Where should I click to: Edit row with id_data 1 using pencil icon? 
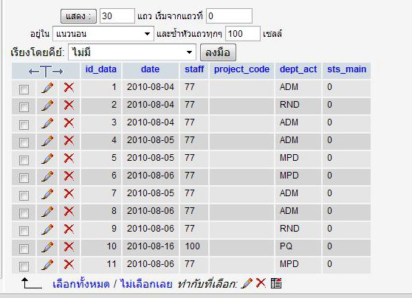[47, 88]
